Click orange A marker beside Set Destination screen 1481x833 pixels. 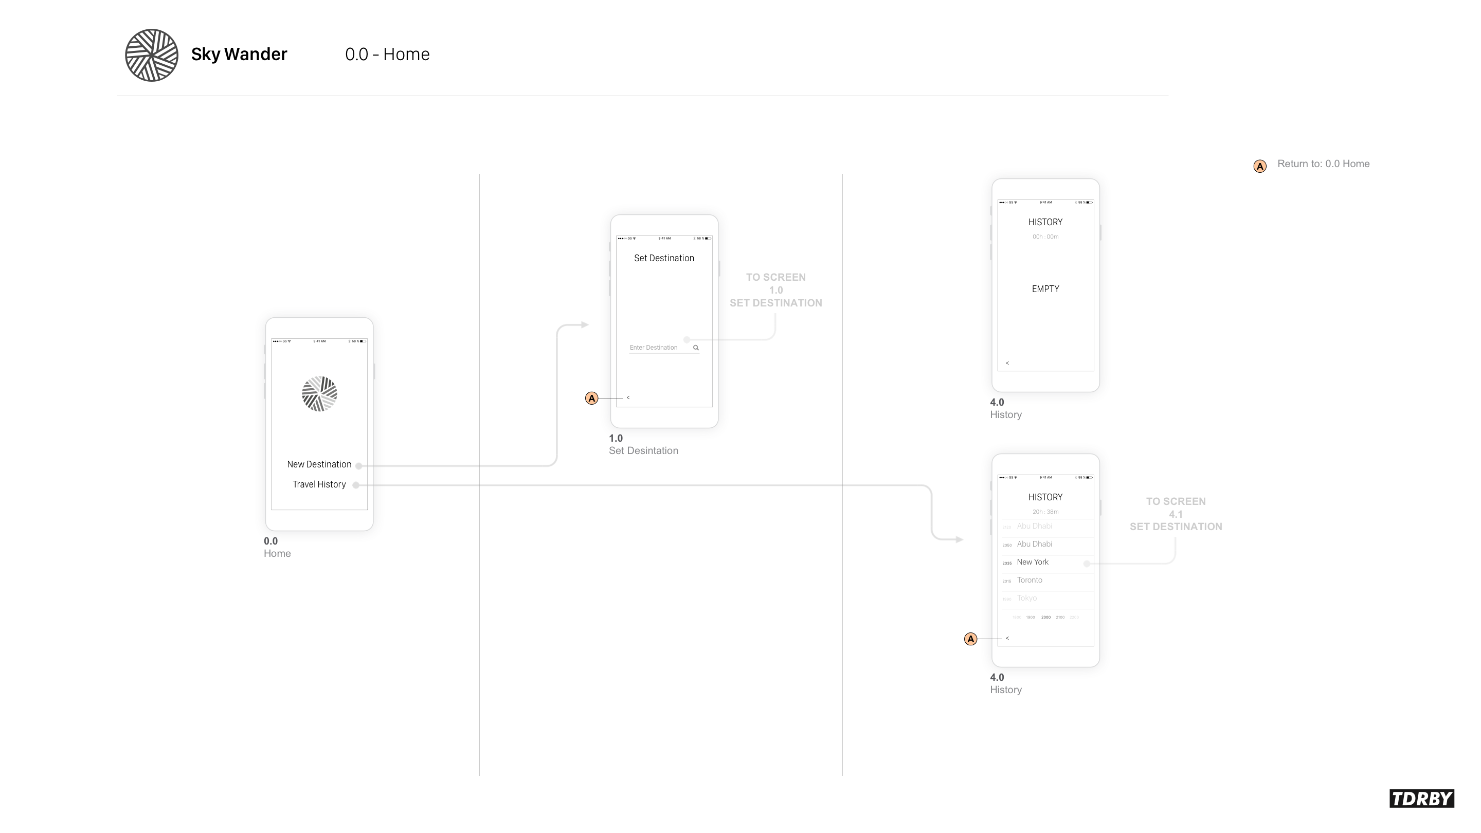pos(591,399)
